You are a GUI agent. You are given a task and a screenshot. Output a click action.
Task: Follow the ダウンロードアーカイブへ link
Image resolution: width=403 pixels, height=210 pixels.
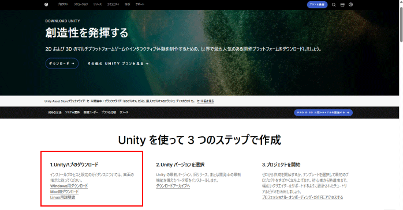coord(173,186)
